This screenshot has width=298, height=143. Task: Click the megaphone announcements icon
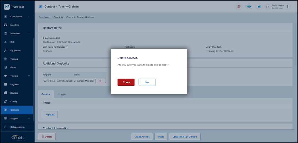point(259,7)
